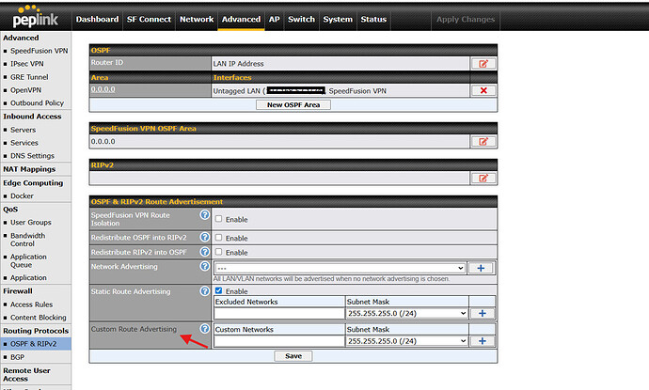Open the Network Advertising dropdown
The height and width of the screenshot is (390, 649).
(x=340, y=268)
